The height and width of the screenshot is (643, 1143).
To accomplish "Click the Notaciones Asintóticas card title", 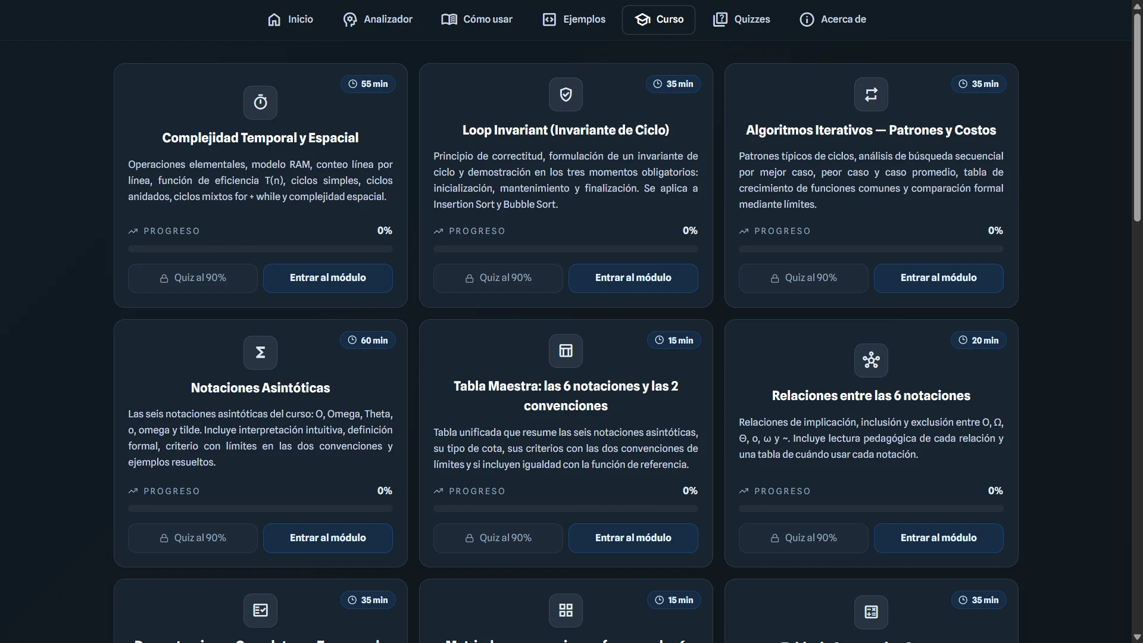I will pos(260,388).
